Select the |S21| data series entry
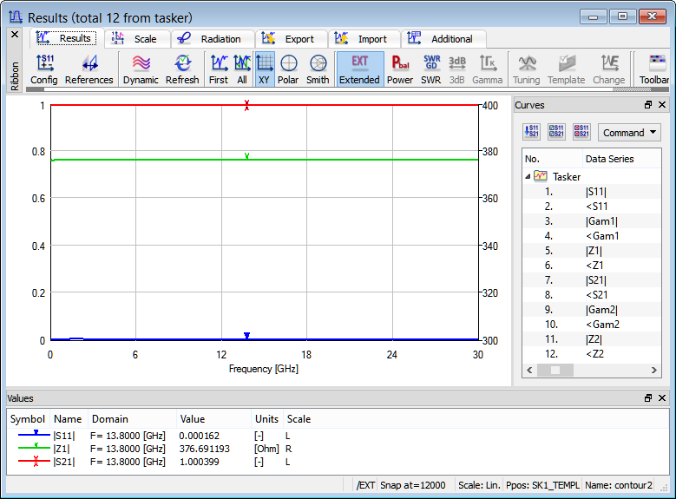 (597, 280)
